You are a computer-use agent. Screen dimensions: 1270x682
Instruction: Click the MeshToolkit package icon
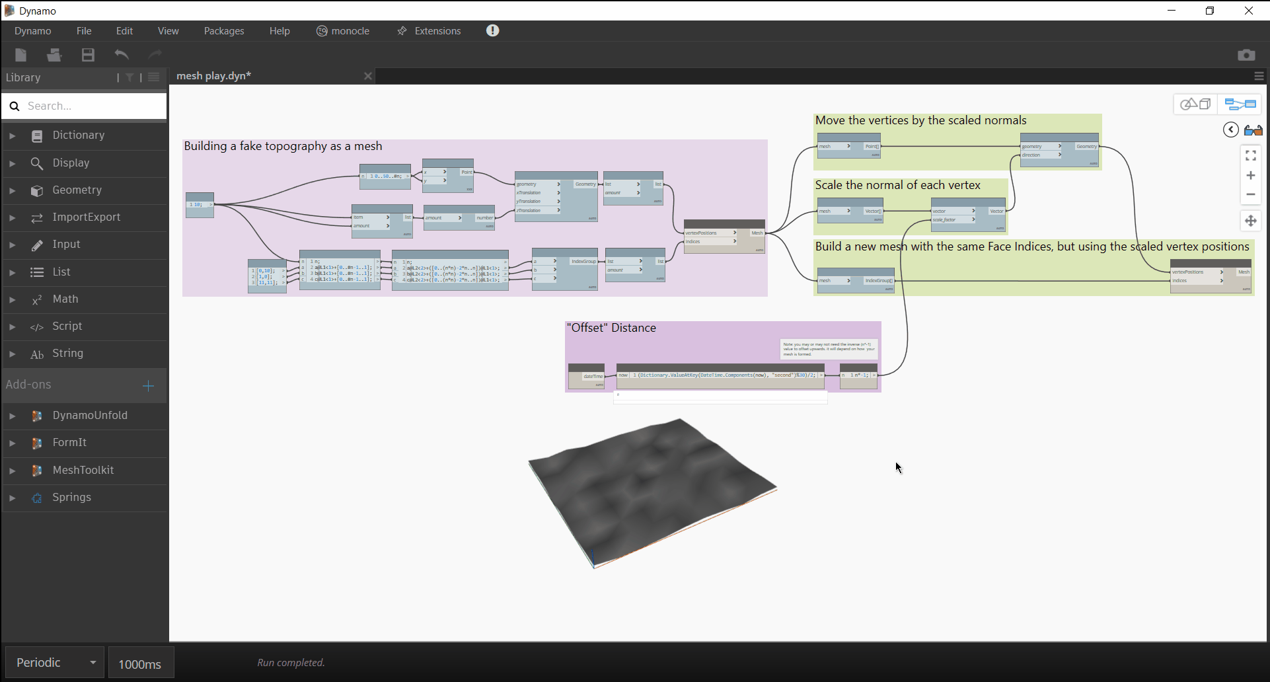point(37,471)
